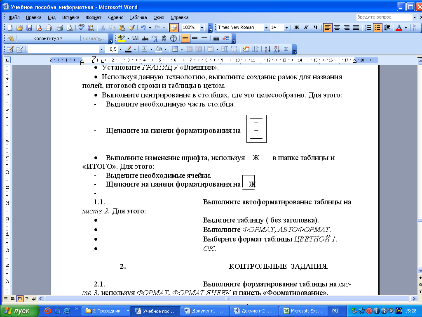Select the Draw Table pencil tool

coord(10,49)
